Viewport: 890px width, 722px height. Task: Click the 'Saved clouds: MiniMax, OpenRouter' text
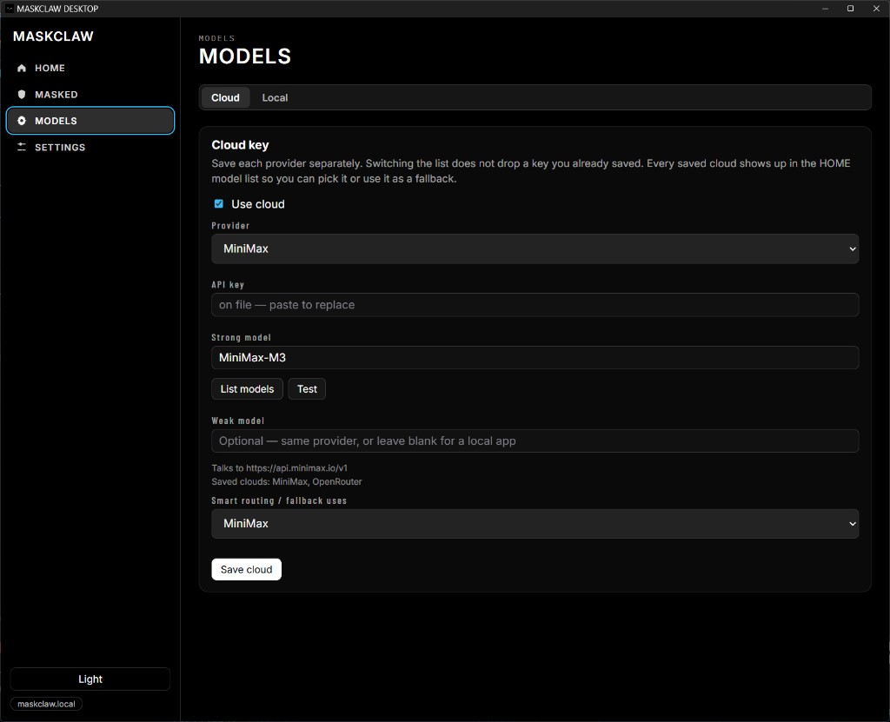(287, 481)
